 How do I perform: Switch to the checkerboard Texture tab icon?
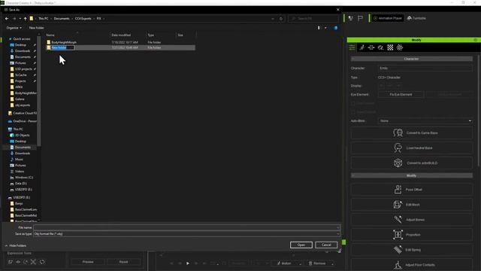[390, 47]
